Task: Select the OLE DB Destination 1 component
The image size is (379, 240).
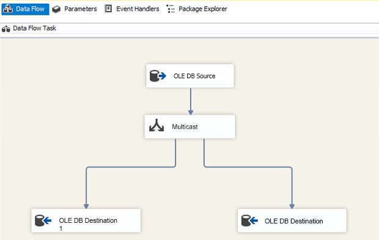Action: coord(86,220)
